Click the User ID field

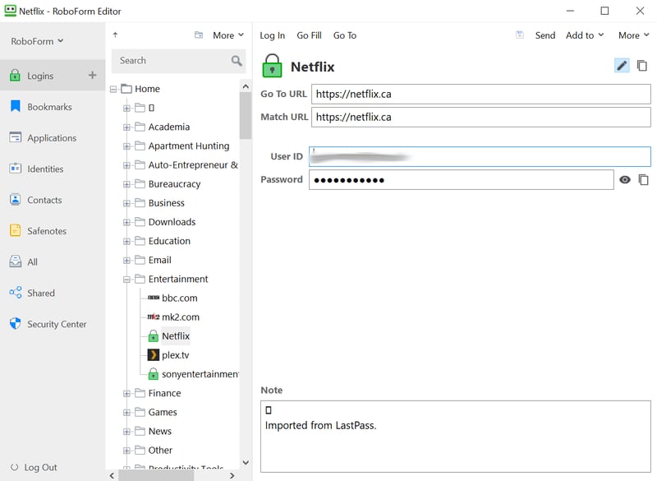[x=480, y=156]
